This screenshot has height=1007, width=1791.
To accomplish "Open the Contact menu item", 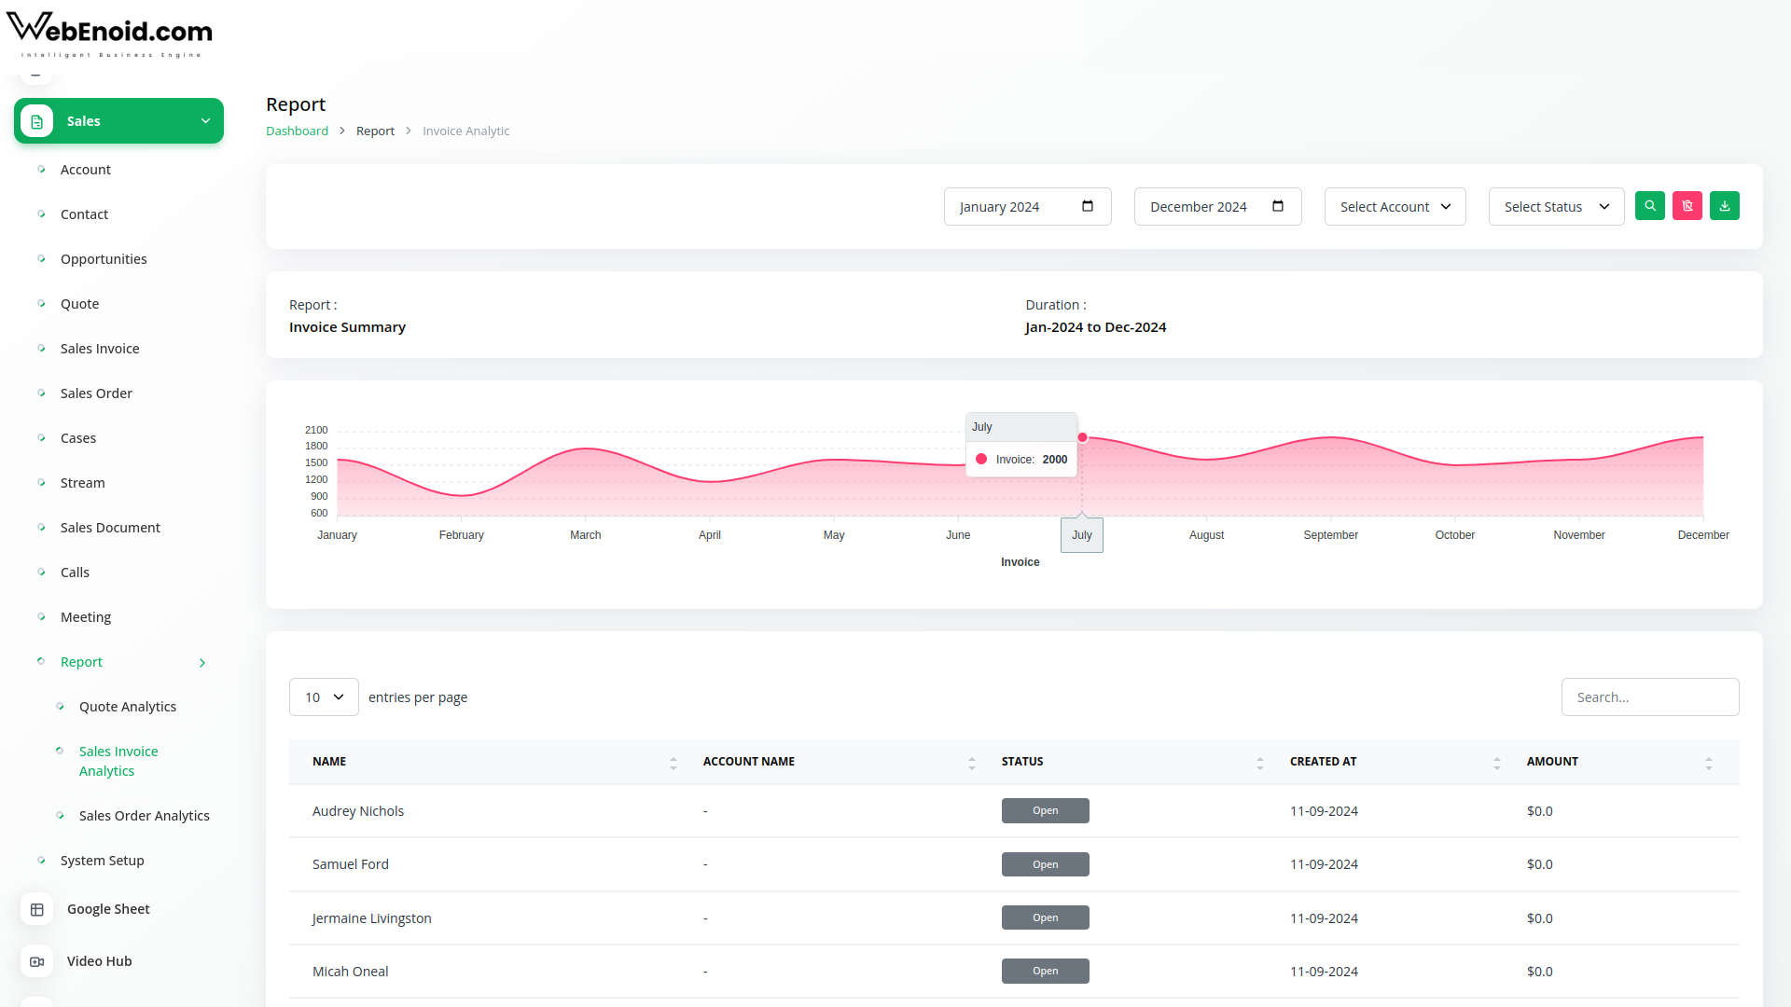I will 84,214.
